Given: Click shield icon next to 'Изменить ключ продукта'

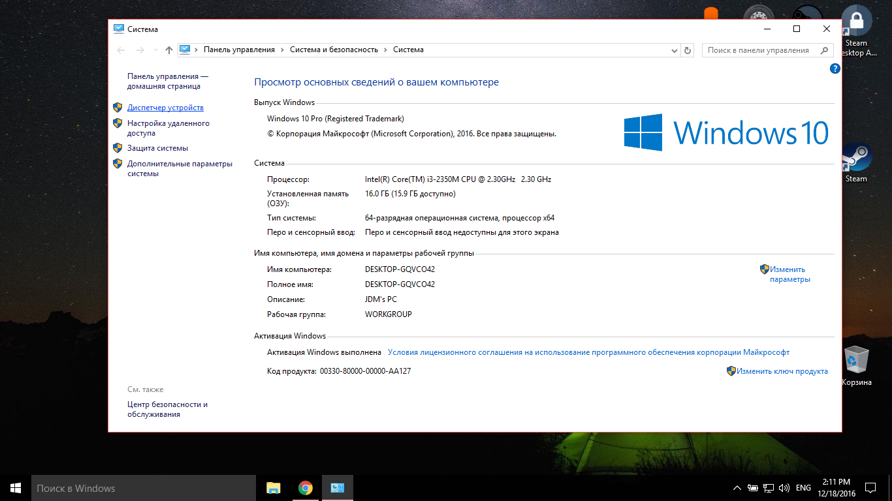Looking at the screenshot, I should [731, 371].
